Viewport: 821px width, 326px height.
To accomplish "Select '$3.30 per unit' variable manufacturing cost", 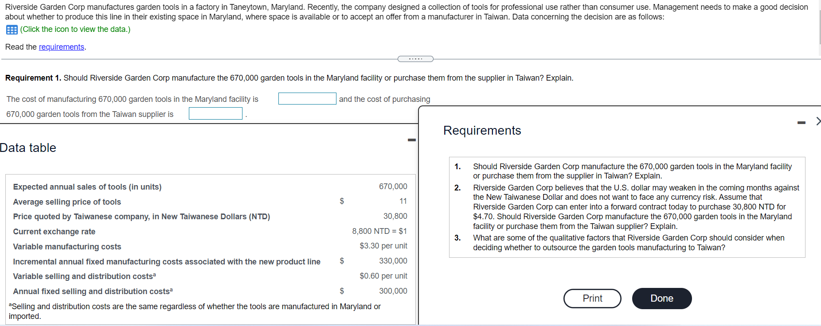I will pyautogui.click(x=383, y=246).
